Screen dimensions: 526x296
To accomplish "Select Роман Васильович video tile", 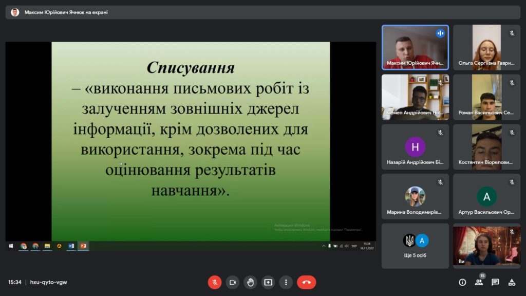I will (486, 97).
